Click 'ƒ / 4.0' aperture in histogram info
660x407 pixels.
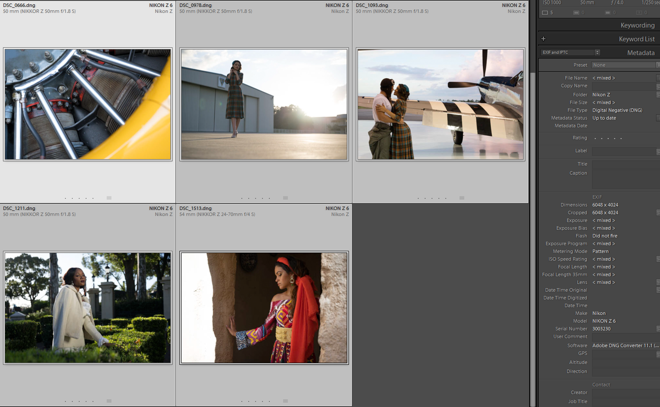[617, 3]
